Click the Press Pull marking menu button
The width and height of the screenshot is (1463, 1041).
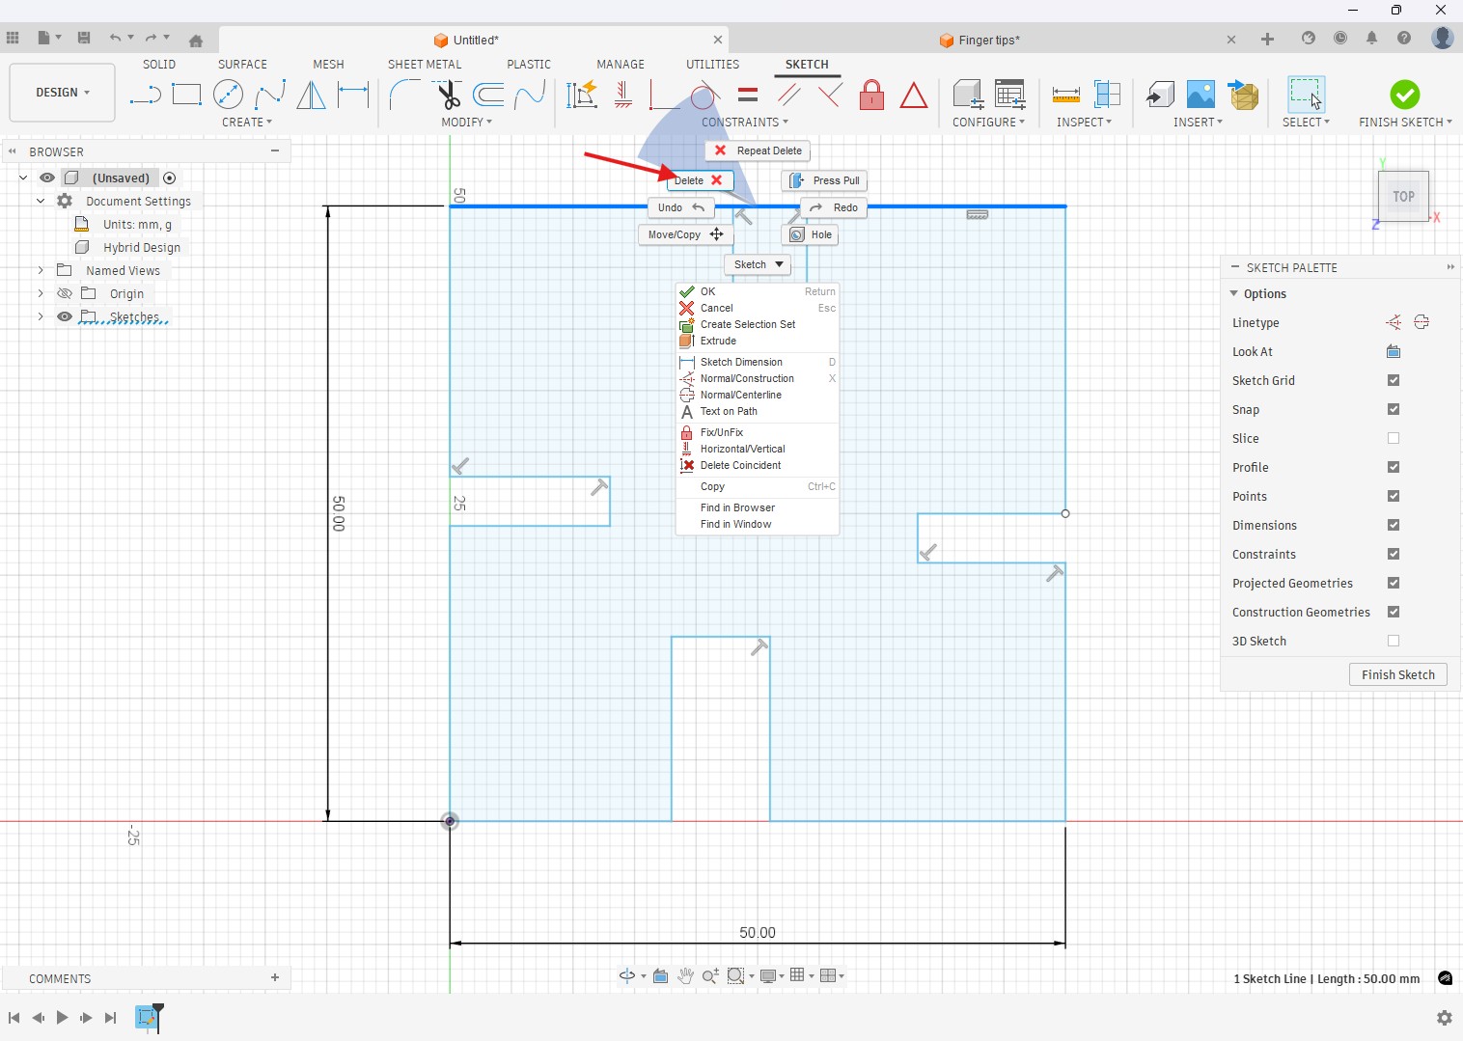coord(824,180)
